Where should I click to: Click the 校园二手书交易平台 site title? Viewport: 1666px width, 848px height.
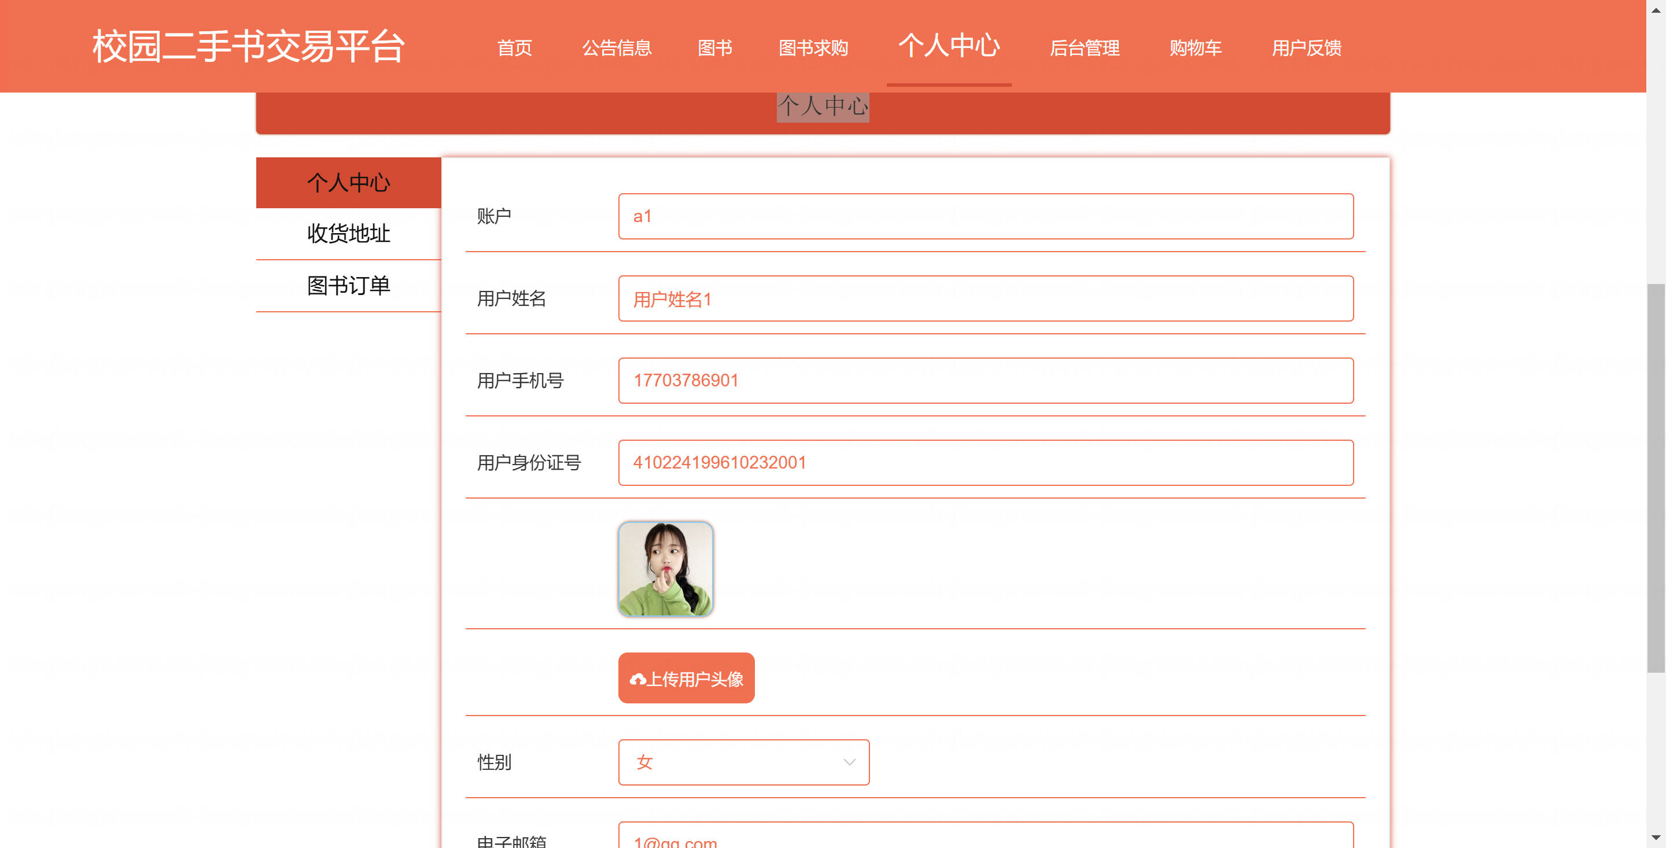click(x=249, y=47)
